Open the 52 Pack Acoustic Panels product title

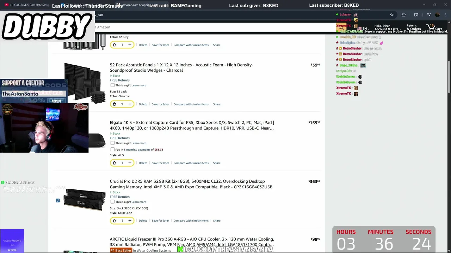coord(181,67)
